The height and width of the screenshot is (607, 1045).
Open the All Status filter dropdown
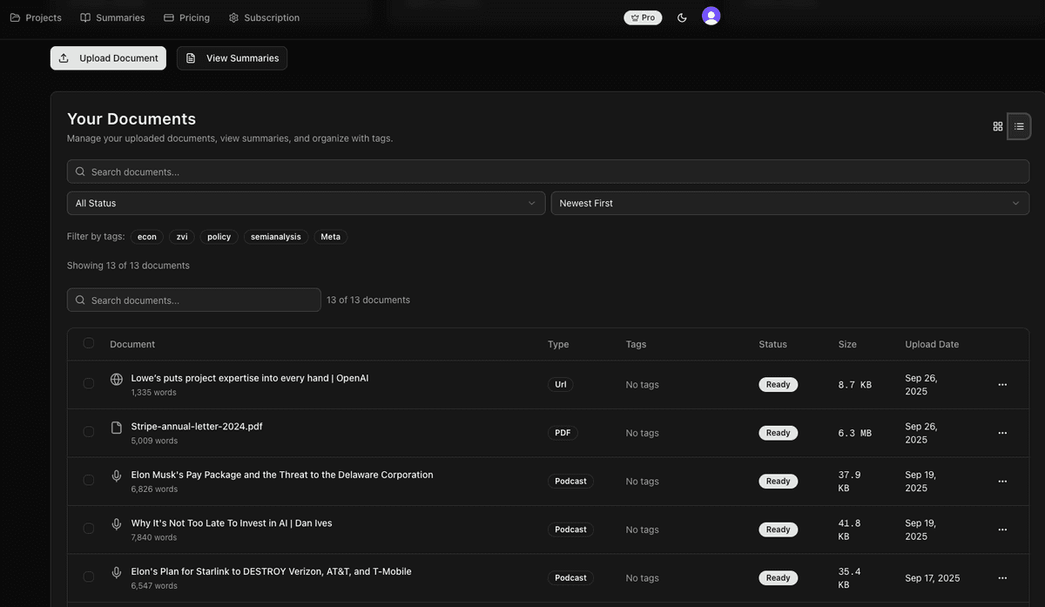point(305,202)
